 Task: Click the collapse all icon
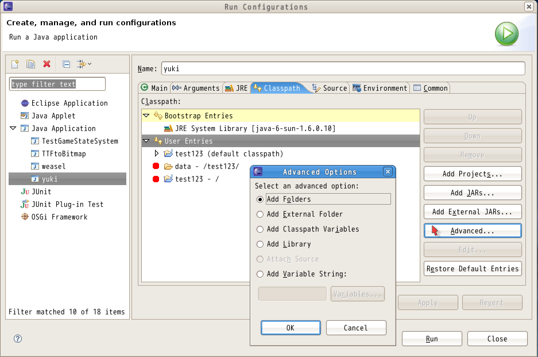pyautogui.click(x=66, y=64)
